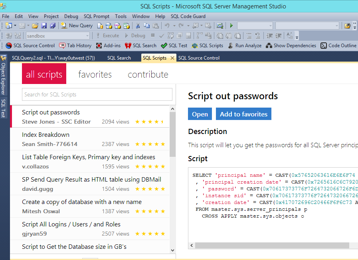Click the New Query toolbar button
Viewport: 358px width, 260px height.
coord(77,26)
